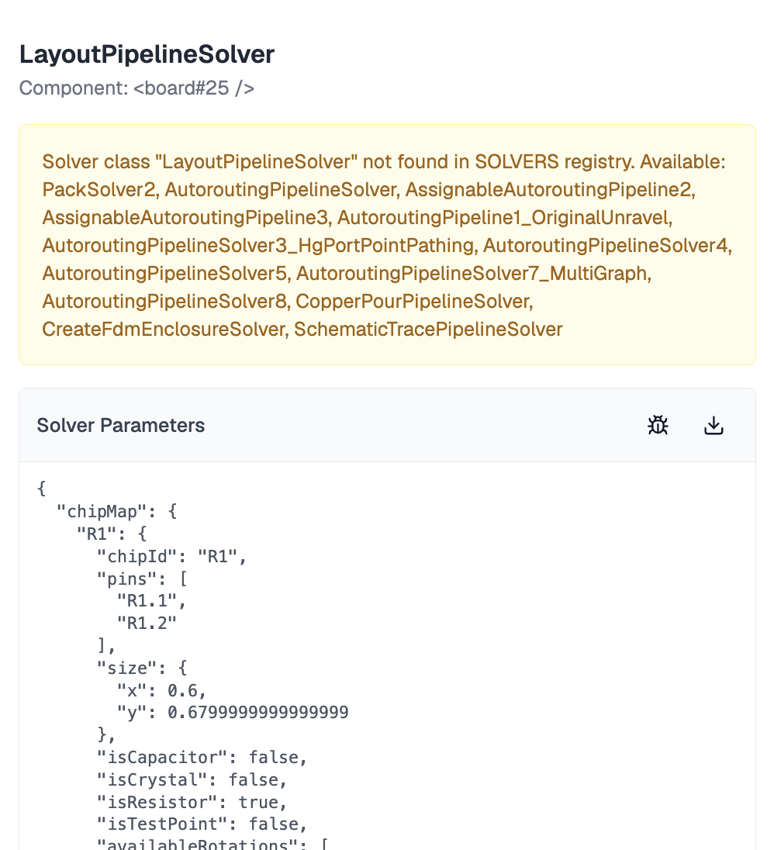Viewport: 774px width, 850px height.
Task: Select the "chipId": "R1" line
Action: pyautogui.click(x=172, y=556)
